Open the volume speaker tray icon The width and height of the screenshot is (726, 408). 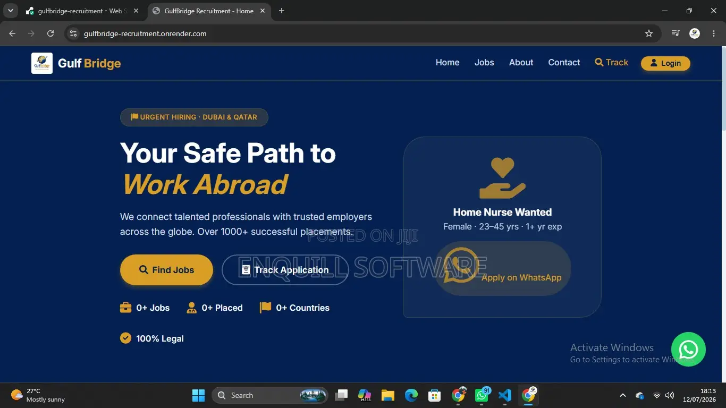click(x=670, y=395)
